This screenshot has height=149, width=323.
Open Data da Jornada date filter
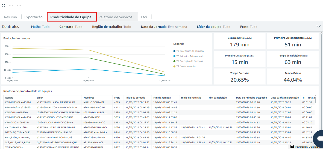pyautogui.click(x=164, y=27)
